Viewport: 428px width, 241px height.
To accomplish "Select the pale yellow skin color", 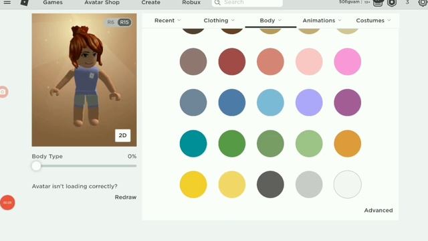I will [x=232, y=185].
